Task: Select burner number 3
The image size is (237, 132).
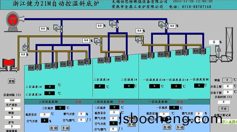Action: 70,63
